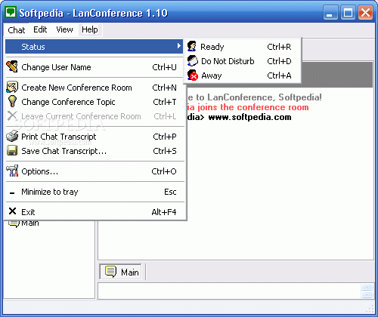
Task: Set status to Away
Action: 243,75
